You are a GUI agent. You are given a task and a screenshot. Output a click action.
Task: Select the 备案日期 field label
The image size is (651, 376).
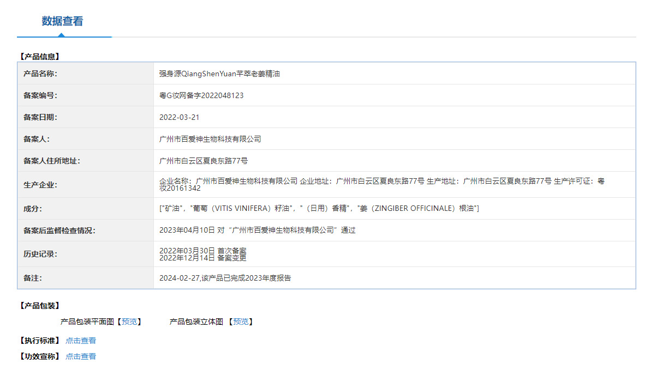[x=40, y=117]
